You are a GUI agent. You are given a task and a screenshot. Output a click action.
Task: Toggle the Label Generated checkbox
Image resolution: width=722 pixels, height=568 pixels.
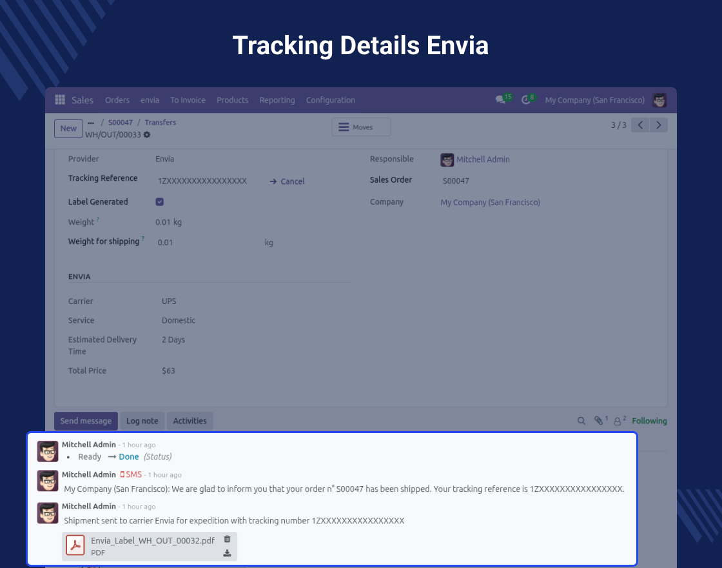[160, 201]
